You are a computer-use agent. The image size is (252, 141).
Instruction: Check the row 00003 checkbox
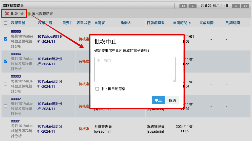pos(6,84)
